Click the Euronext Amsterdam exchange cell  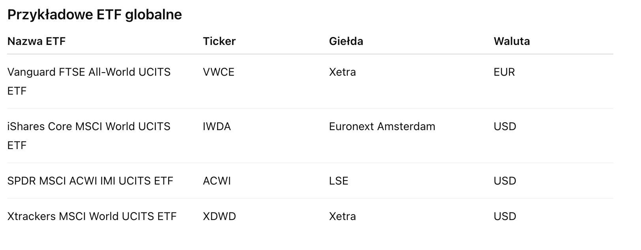point(382,127)
